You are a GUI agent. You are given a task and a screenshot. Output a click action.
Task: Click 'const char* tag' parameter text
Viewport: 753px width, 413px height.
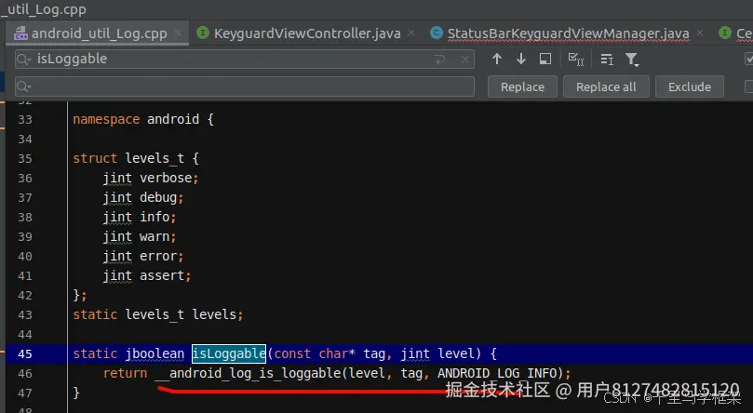pos(329,354)
